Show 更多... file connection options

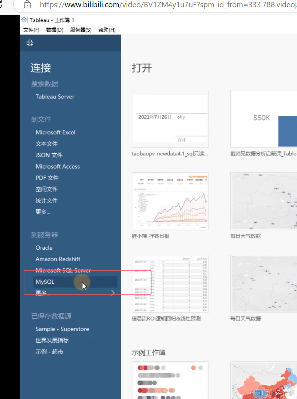point(43,212)
